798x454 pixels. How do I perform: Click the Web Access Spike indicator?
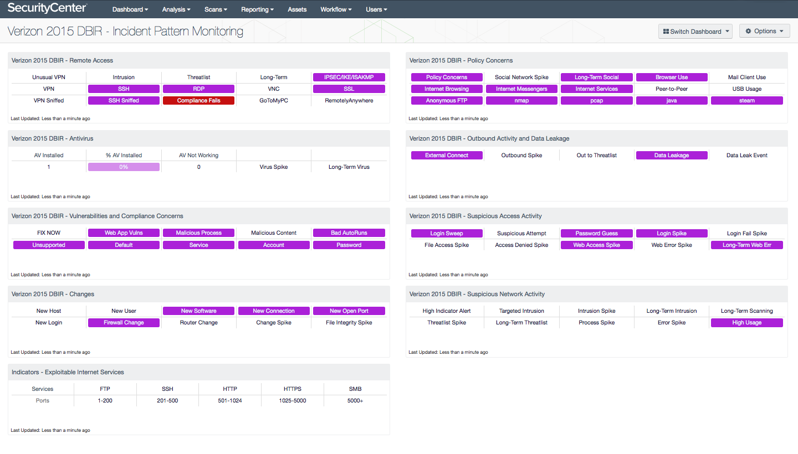(x=597, y=245)
